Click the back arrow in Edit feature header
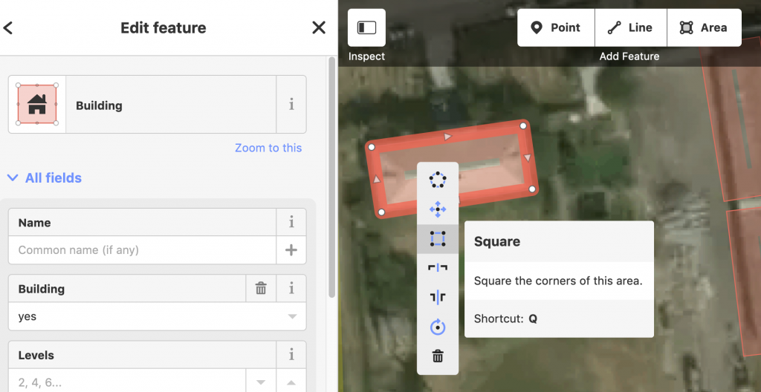Image resolution: width=761 pixels, height=392 pixels. (x=9, y=28)
